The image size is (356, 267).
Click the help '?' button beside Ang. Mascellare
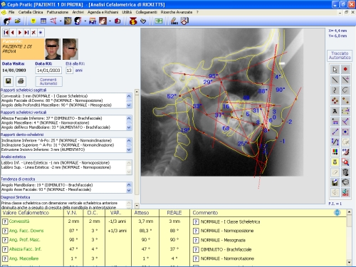(x=5, y=258)
